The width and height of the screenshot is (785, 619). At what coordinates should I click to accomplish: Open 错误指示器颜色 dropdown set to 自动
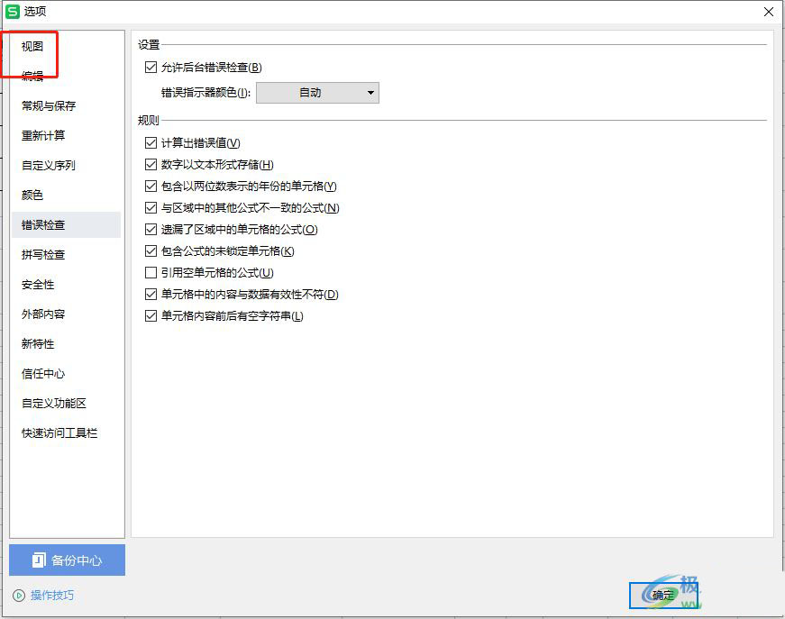pyautogui.click(x=317, y=93)
